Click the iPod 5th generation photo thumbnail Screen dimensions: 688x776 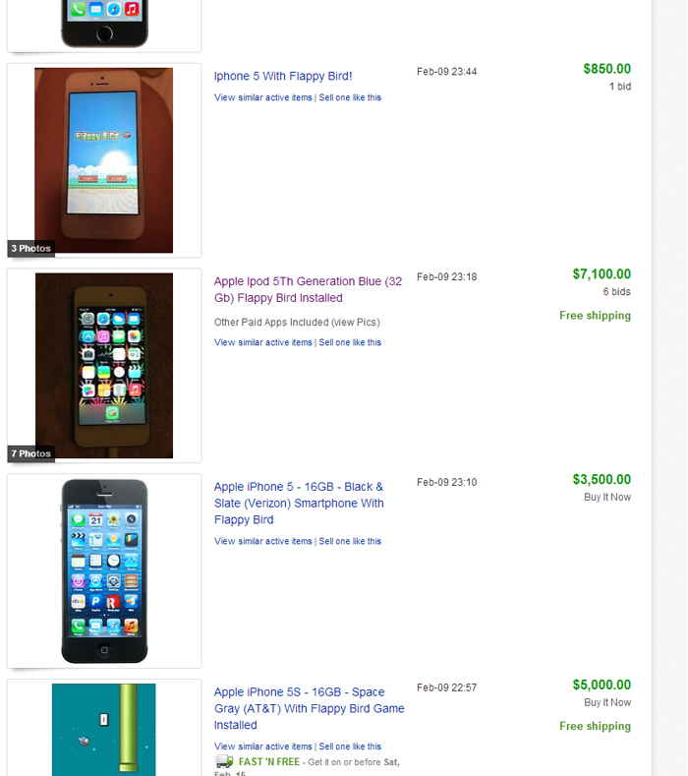pyautogui.click(x=104, y=365)
